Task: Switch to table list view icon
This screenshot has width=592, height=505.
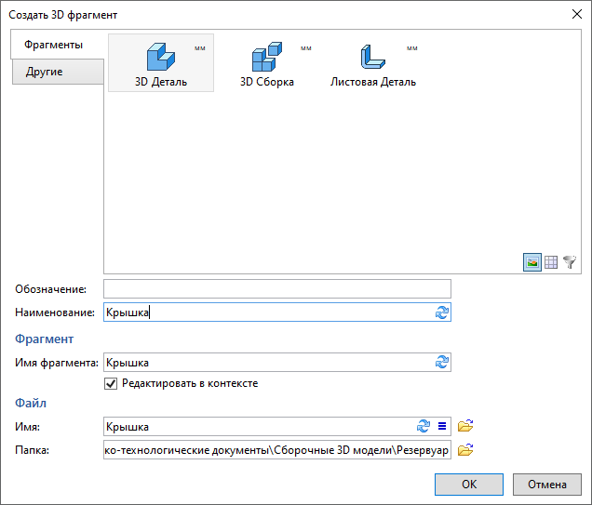Action: pyautogui.click(x=550, y=263)
